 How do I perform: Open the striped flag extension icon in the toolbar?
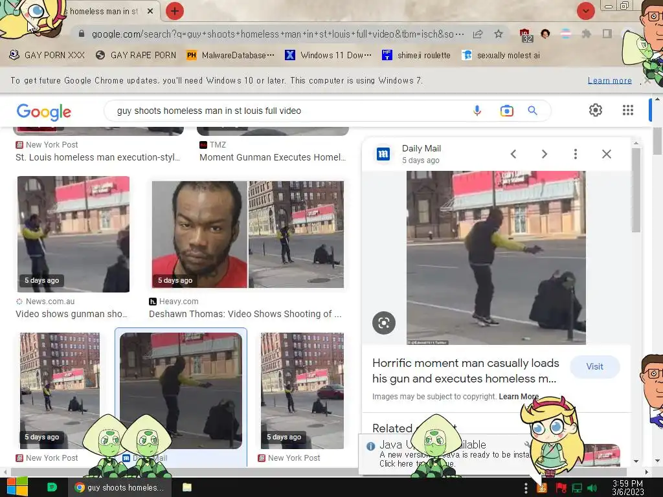566,34
